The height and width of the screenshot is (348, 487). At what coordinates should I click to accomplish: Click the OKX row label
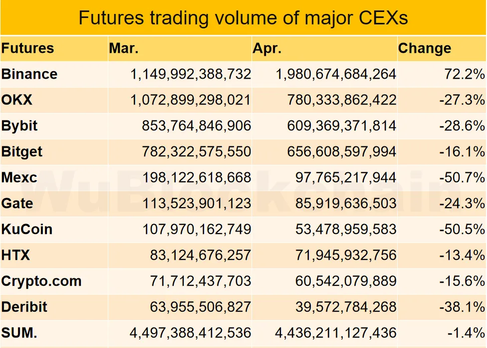[17, 100]
